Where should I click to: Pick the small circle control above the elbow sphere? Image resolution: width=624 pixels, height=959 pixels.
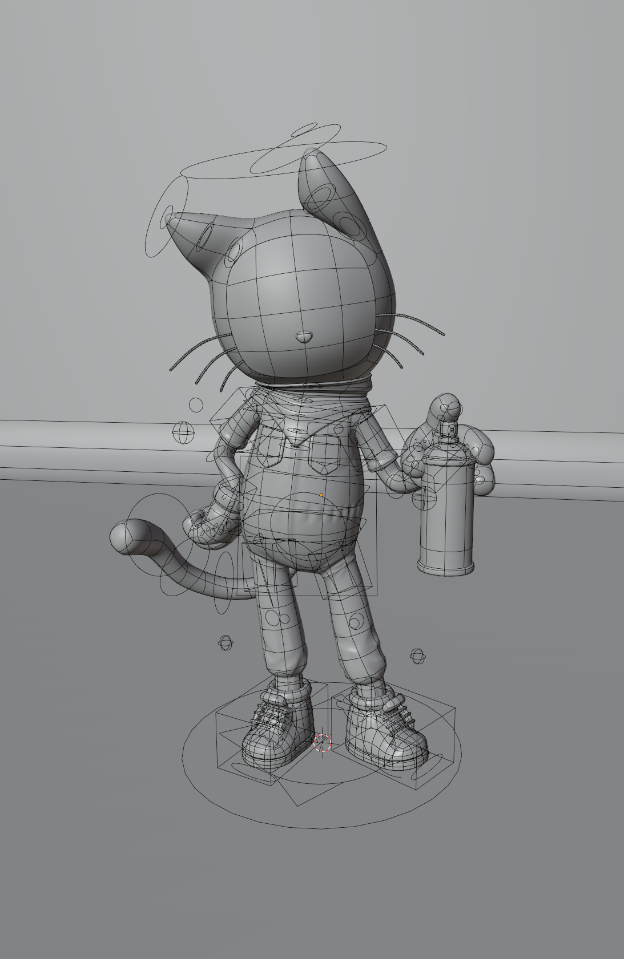(x=196, y=405)
